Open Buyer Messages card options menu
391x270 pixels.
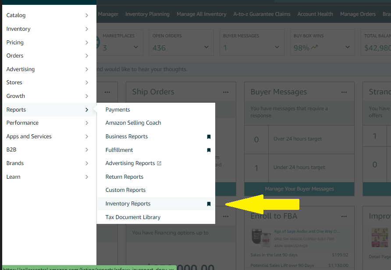point(344,92)
